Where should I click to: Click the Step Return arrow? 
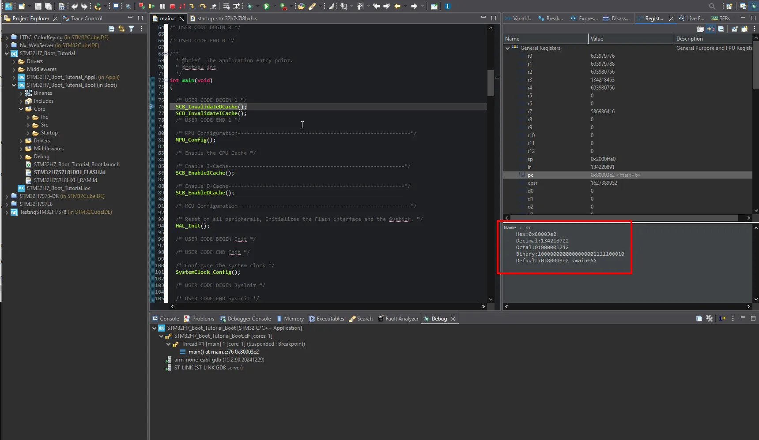click(213, 6)
